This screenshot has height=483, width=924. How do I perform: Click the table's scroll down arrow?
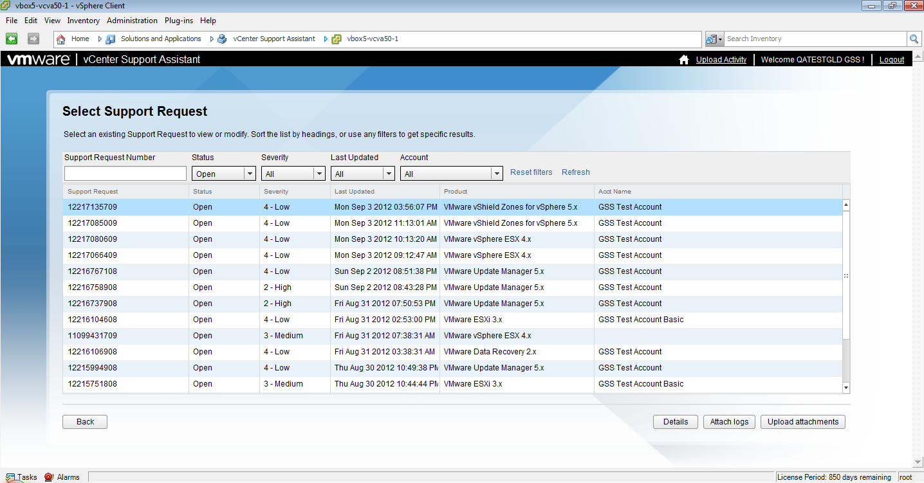pyautogui.click(x=846, y=388)
